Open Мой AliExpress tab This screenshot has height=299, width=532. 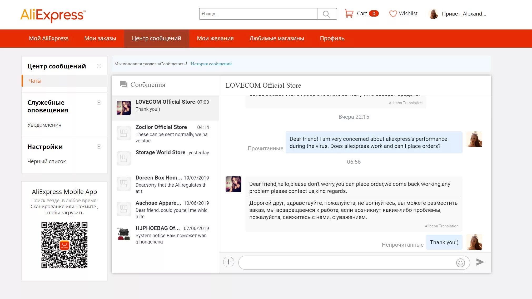(x=49, y=38)
